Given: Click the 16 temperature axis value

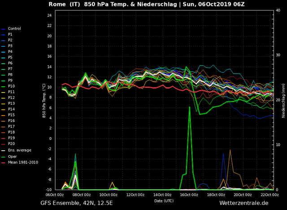Looking at the screenshot, I should pyautogui.click(x=50, y=57).
